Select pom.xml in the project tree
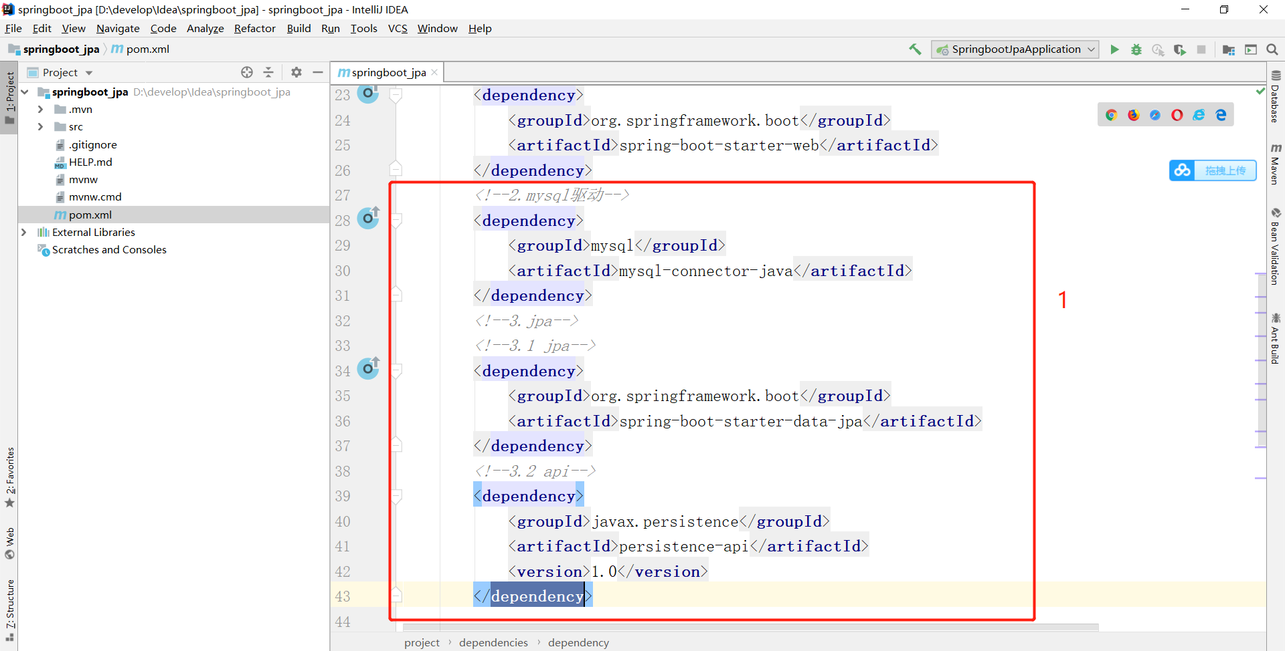This screenshot has width=1285, height=651. click(x=174, y=215)
